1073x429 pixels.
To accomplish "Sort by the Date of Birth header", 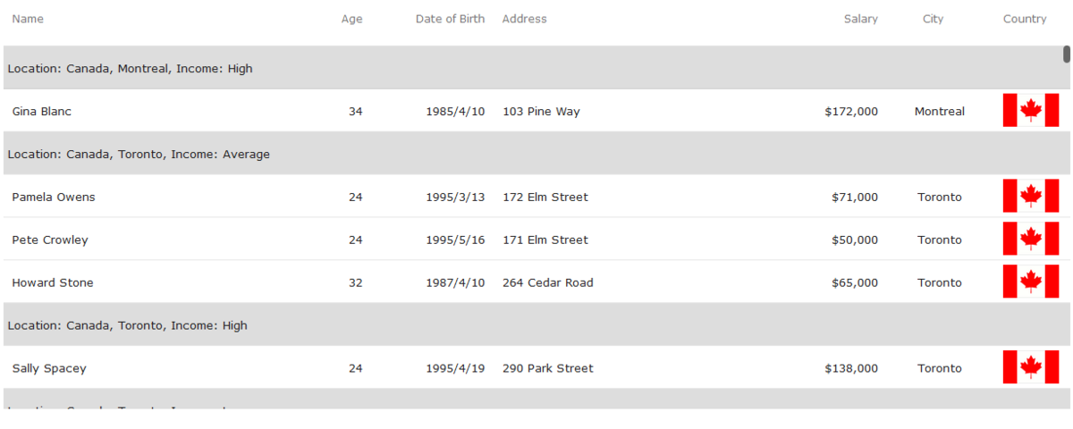I will (450, 19).
